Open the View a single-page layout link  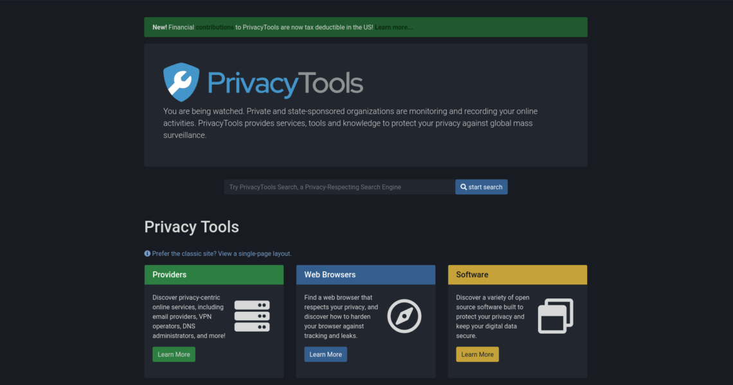click(x=255, y=253)
